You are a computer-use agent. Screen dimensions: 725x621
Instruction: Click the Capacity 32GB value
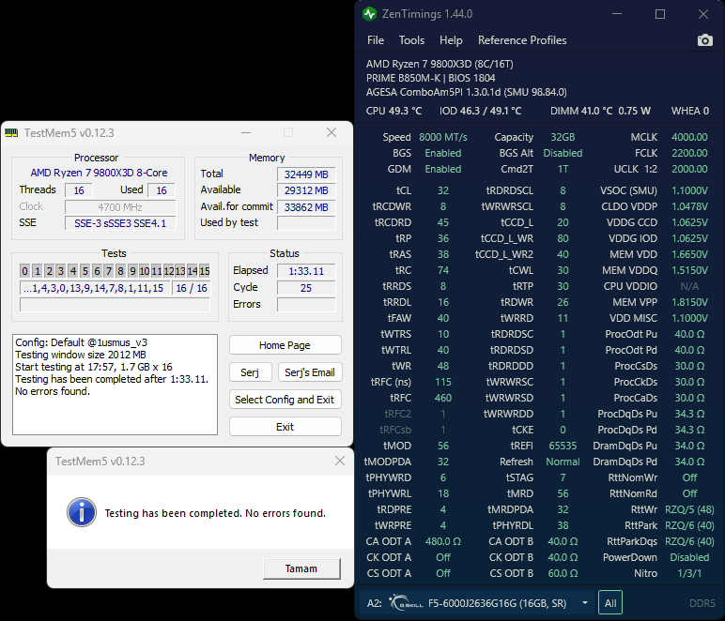(563, 137)
